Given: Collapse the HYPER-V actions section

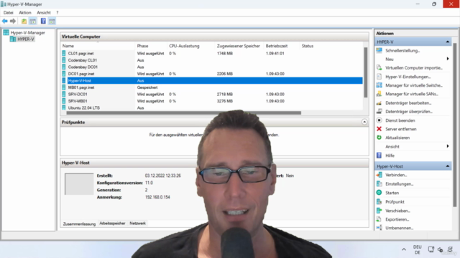Looking at the screenshot, I should [447, 42].
